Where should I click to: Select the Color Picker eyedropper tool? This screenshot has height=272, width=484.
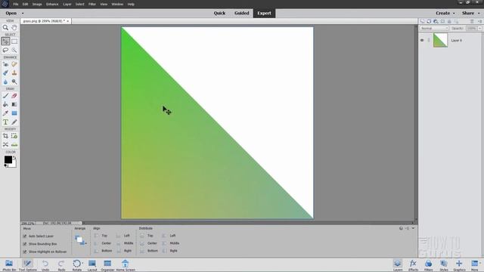[5, 113]
